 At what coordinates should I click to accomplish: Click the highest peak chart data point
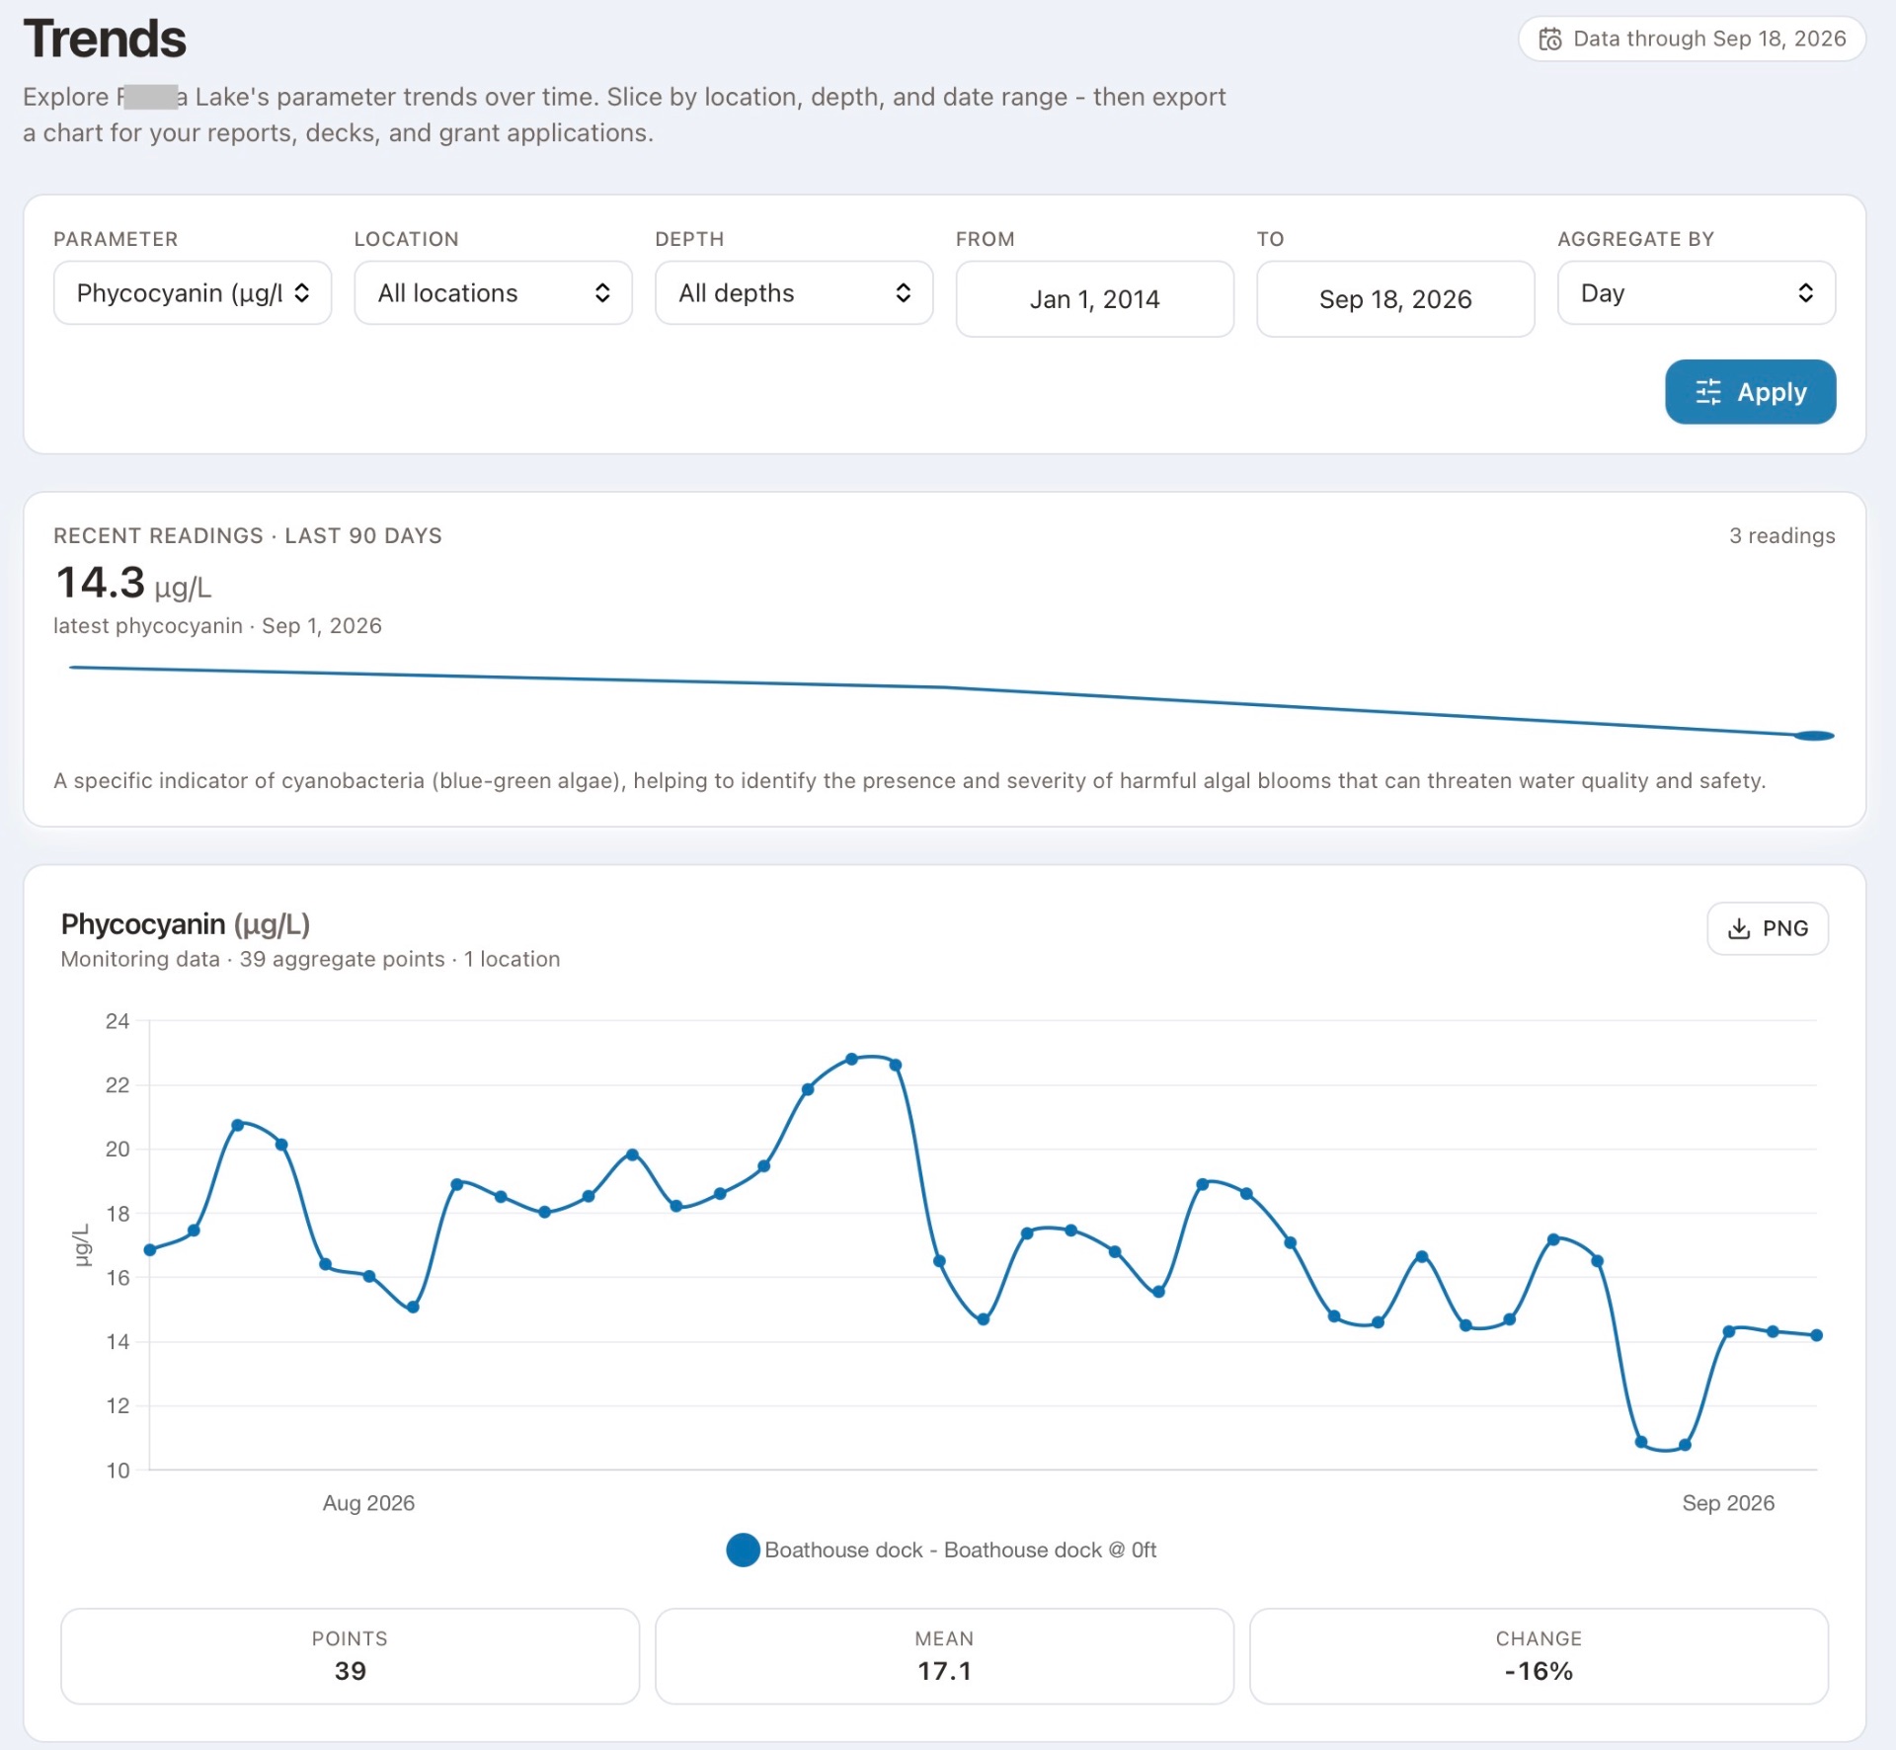[x=851, y=1060]
